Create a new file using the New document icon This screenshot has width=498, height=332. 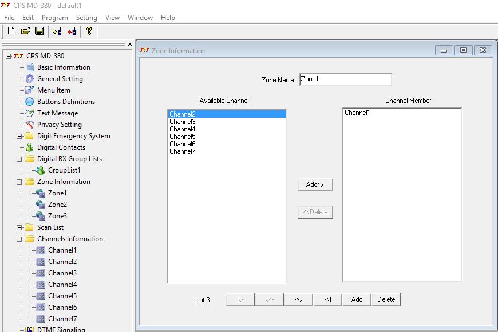(x=10, y=31)
